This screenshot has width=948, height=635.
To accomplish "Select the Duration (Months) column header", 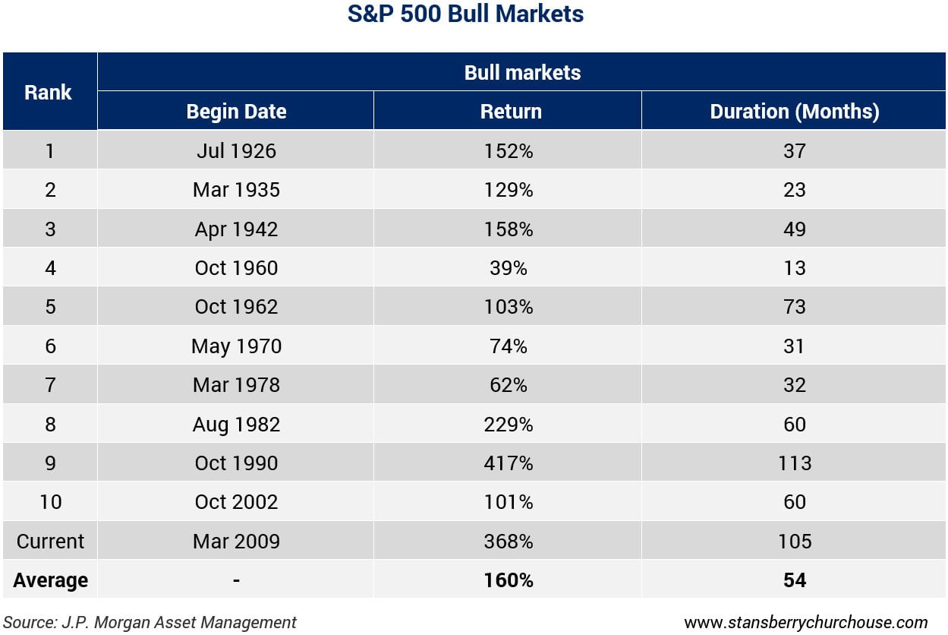I will 794,112.
